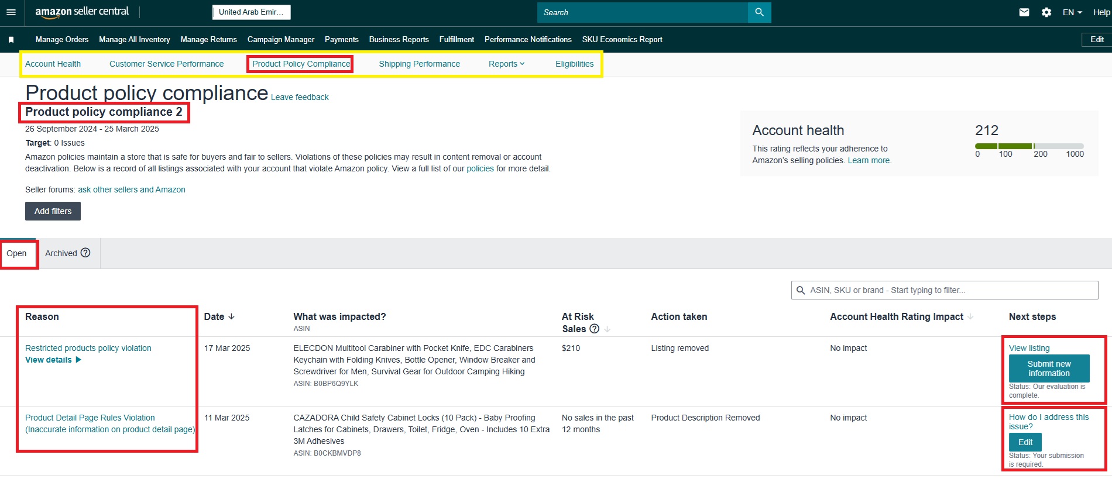
Task: Open the EN language dropdown
Action: pyautogui.click(x=1072, y=12)
